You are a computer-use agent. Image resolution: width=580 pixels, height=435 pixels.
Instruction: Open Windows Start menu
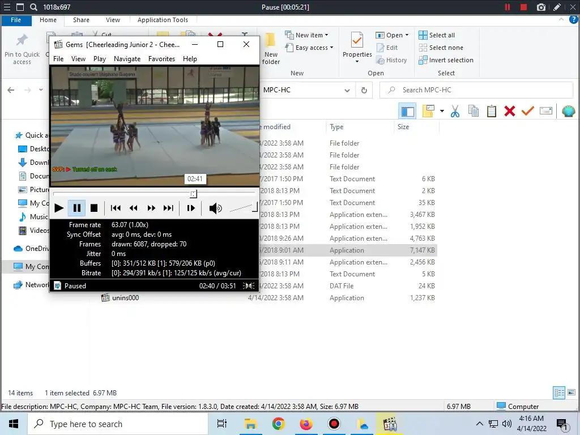coord(14,424)
